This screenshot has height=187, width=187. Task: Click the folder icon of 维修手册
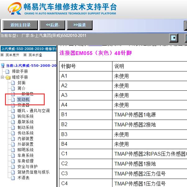[8, 77]
